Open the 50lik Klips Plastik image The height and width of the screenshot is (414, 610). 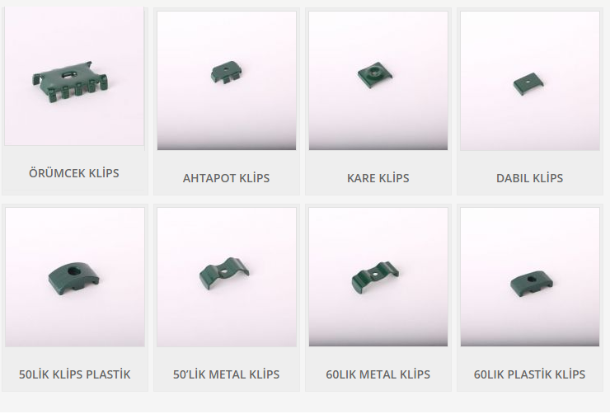tap(75, 277)
